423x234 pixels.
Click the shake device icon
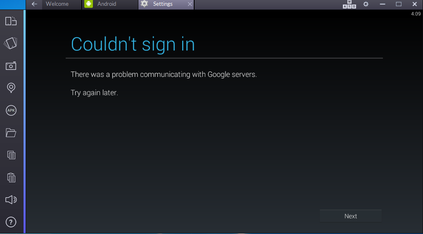(11, 43)
